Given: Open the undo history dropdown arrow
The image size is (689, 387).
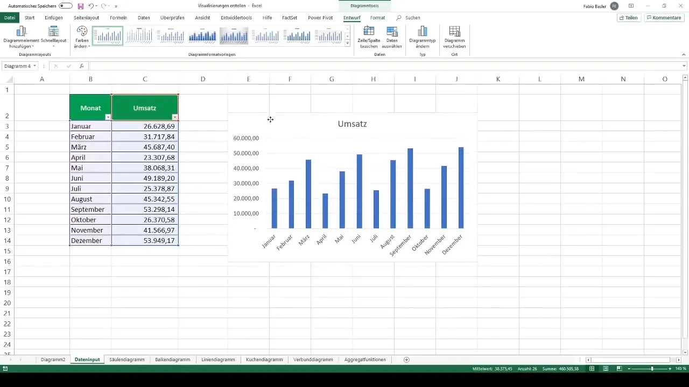Looking at the screenshot, I should click(97, 6).
